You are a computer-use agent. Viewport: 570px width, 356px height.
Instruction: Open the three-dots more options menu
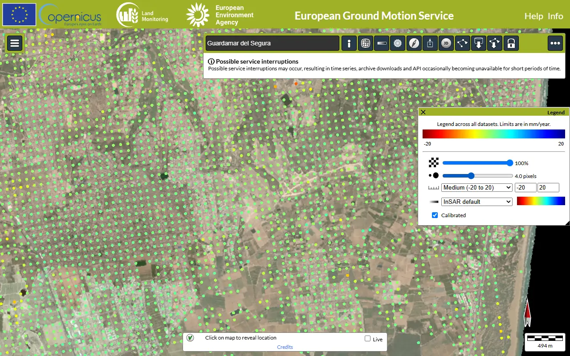tap(555, 43)
